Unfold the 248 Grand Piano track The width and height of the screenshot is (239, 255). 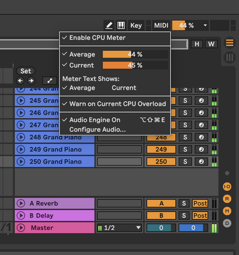[21, 137]
